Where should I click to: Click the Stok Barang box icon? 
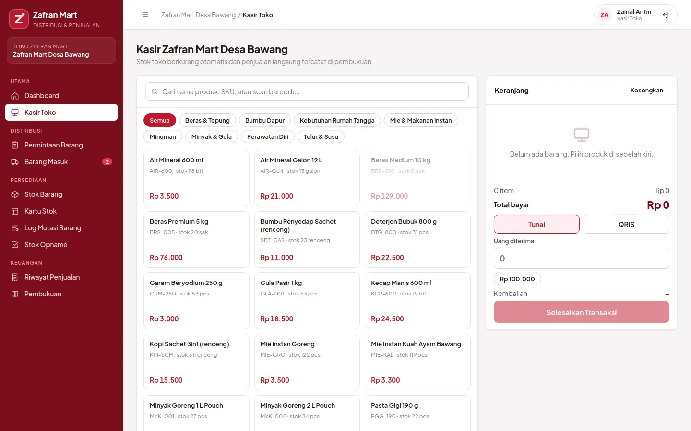[x=15, y=194]
